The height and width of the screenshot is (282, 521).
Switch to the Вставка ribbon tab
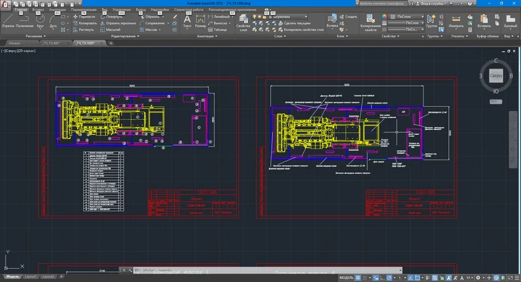point(38,10)
